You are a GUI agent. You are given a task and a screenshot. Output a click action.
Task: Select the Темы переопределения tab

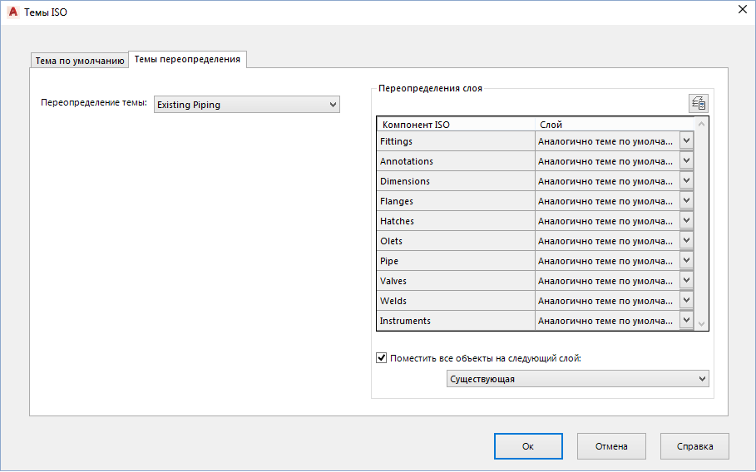[187, 60]
